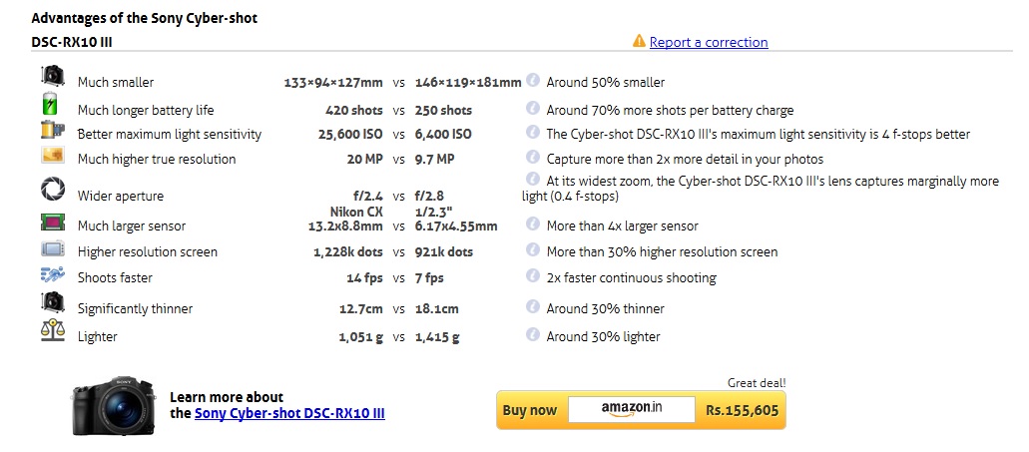This screenshot has height=452, width=1029.
Task: Click the '1,051 g' weight value
Action: point(360,337)
